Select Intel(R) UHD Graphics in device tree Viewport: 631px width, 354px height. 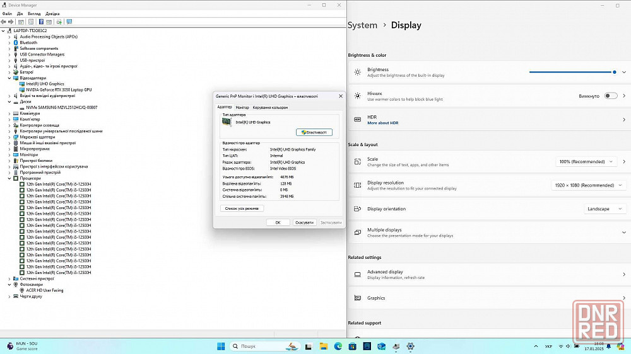(45, 84)
